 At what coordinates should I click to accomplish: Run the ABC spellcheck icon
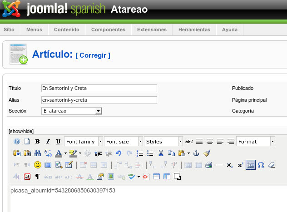132,177
